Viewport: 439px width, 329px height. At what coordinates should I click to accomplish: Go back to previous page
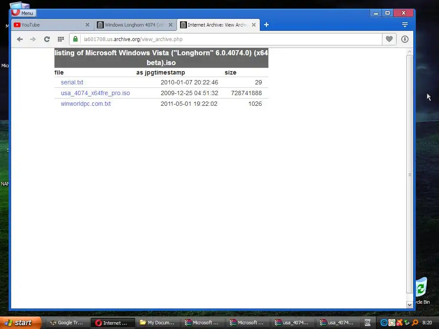click(20, 39)
